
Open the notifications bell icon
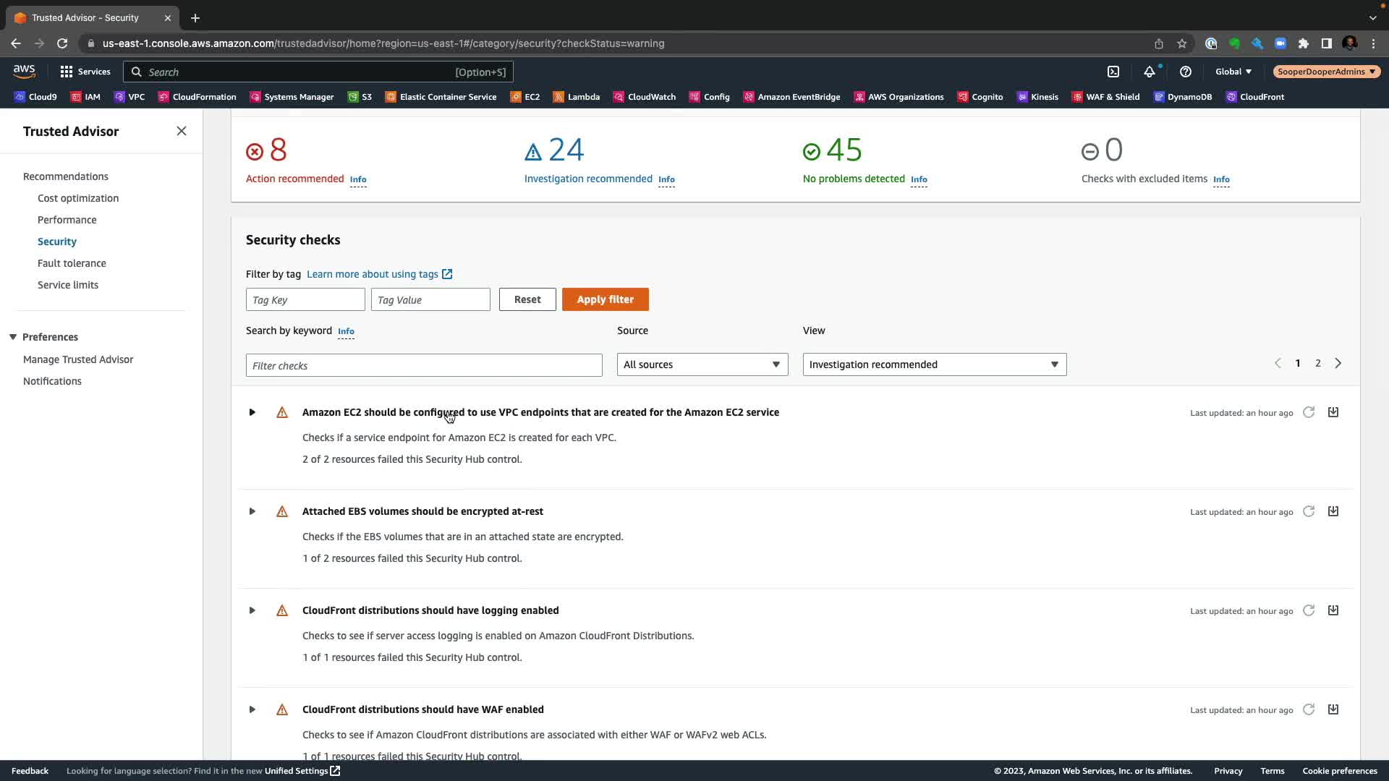pos(1149,72)
